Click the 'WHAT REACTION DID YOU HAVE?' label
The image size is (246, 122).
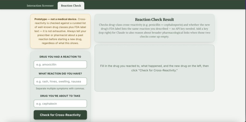click(x=60, y=74)
